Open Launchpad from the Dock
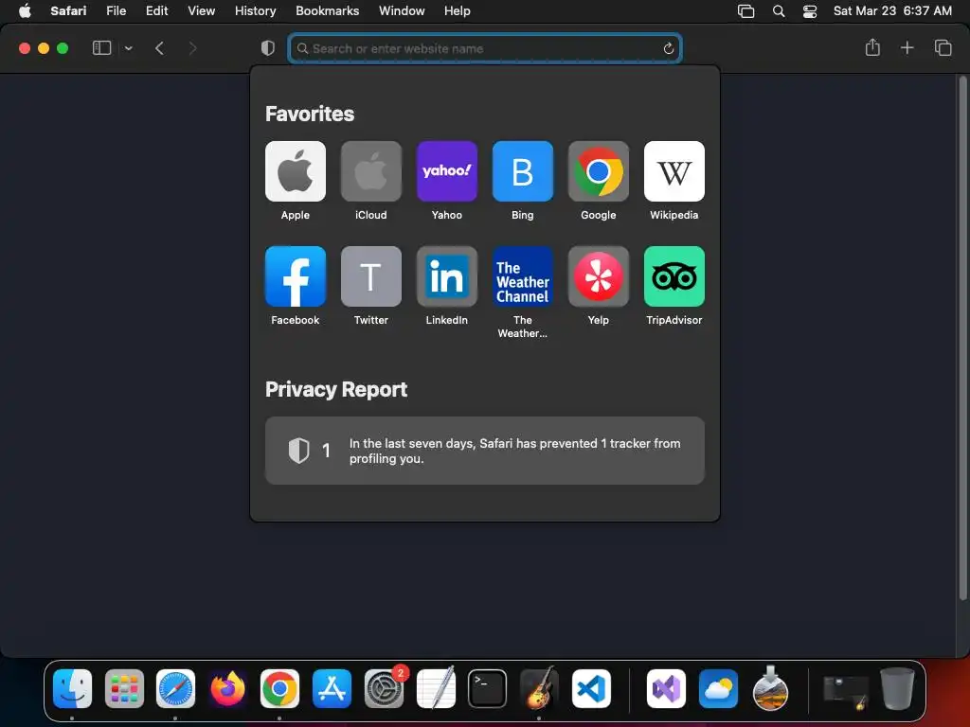The width and height of the screenshot is (970, 727). point(124,688)
